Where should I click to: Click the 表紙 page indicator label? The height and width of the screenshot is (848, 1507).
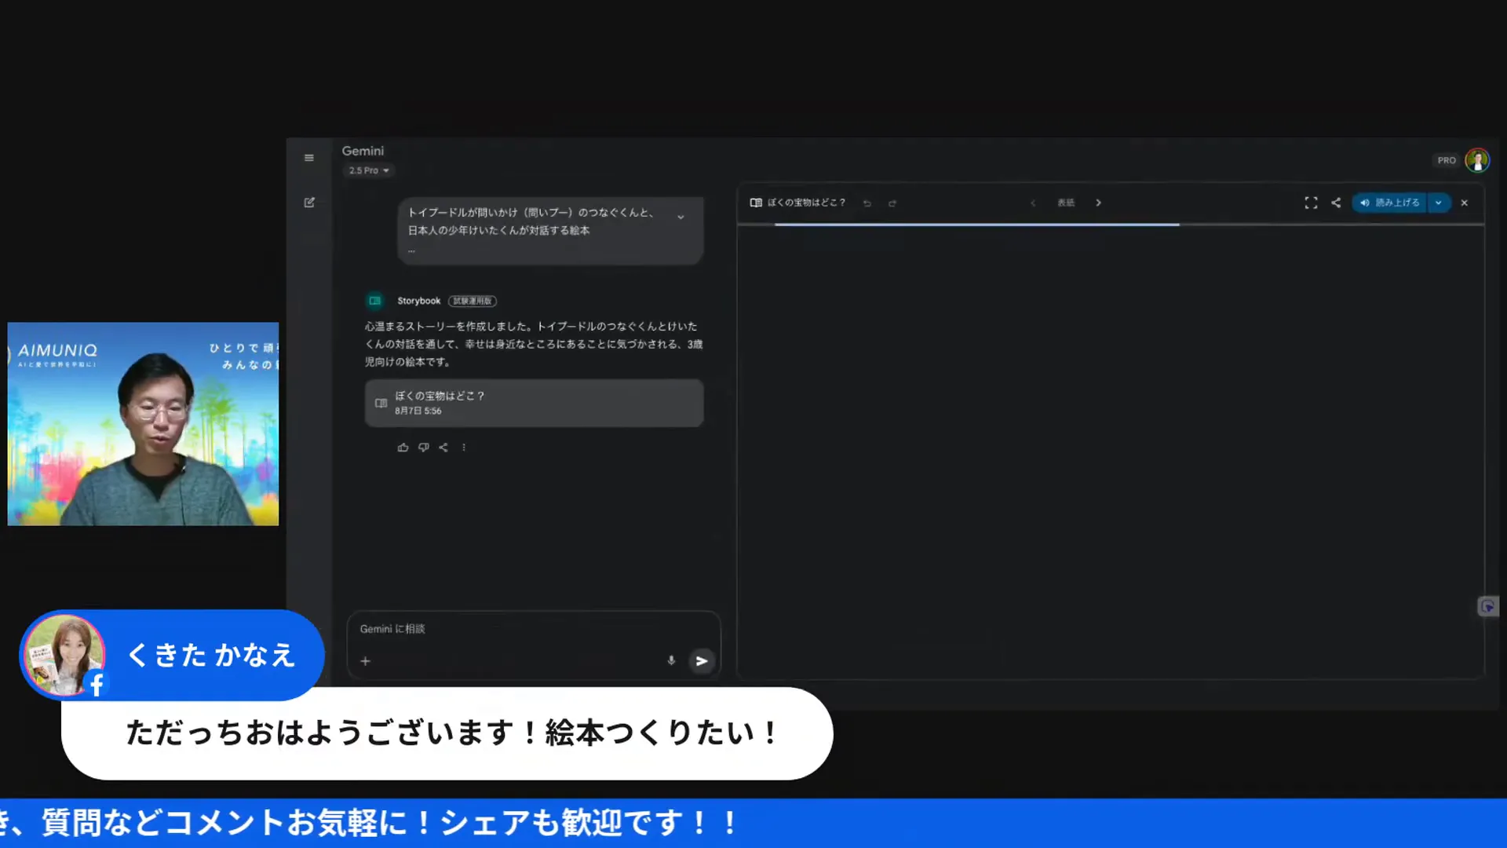[1066, 203]
